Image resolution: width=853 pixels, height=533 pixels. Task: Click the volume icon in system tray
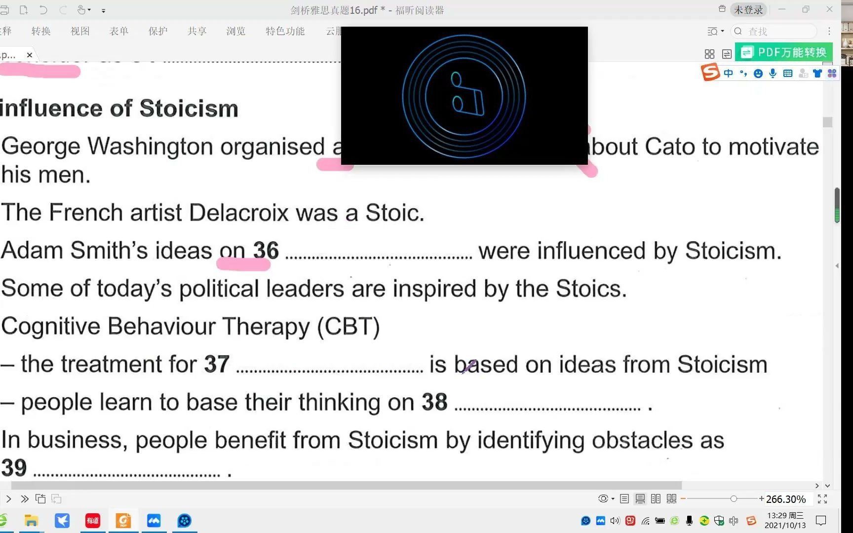pyautogui.click(x=615, y=521)
